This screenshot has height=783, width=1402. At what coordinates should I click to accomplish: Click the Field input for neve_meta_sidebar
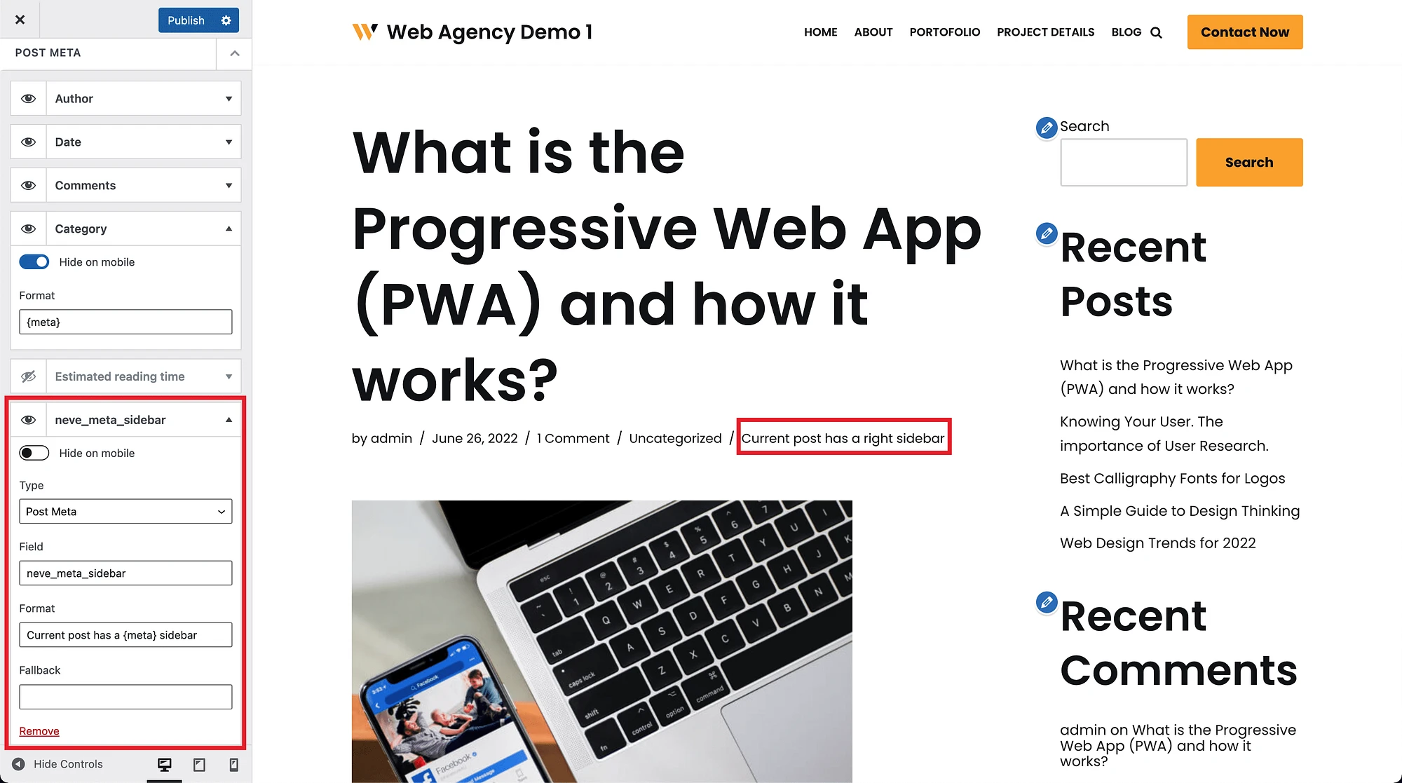tap(125, 572)
